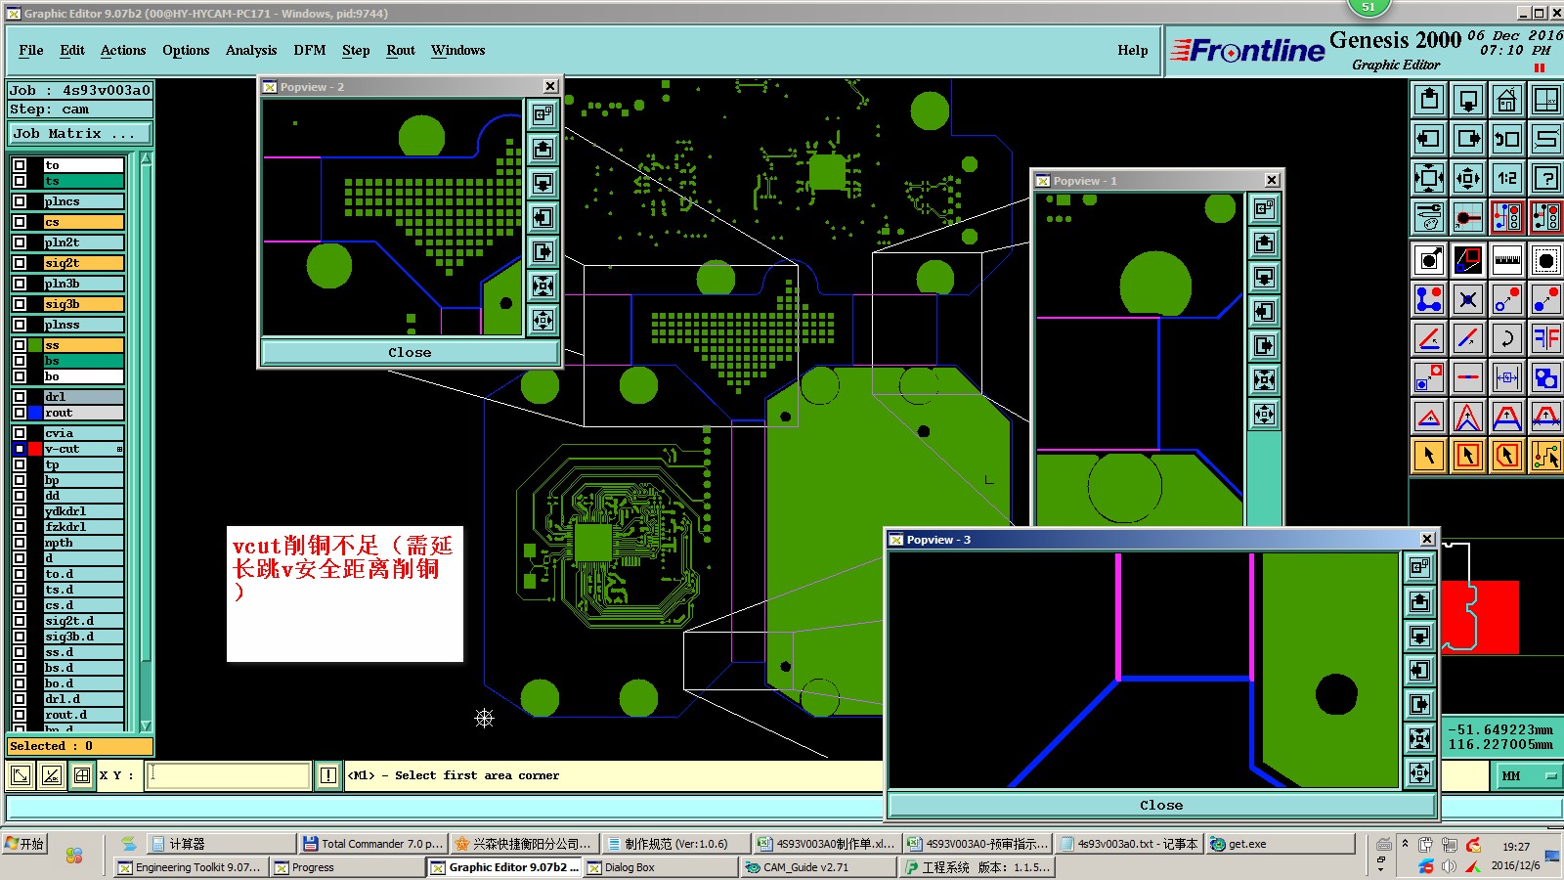Viewport: 1564px width, 880px height.
Task: Click the blue color swatch of 'rout' layer
Action: [x=35, y=413]
